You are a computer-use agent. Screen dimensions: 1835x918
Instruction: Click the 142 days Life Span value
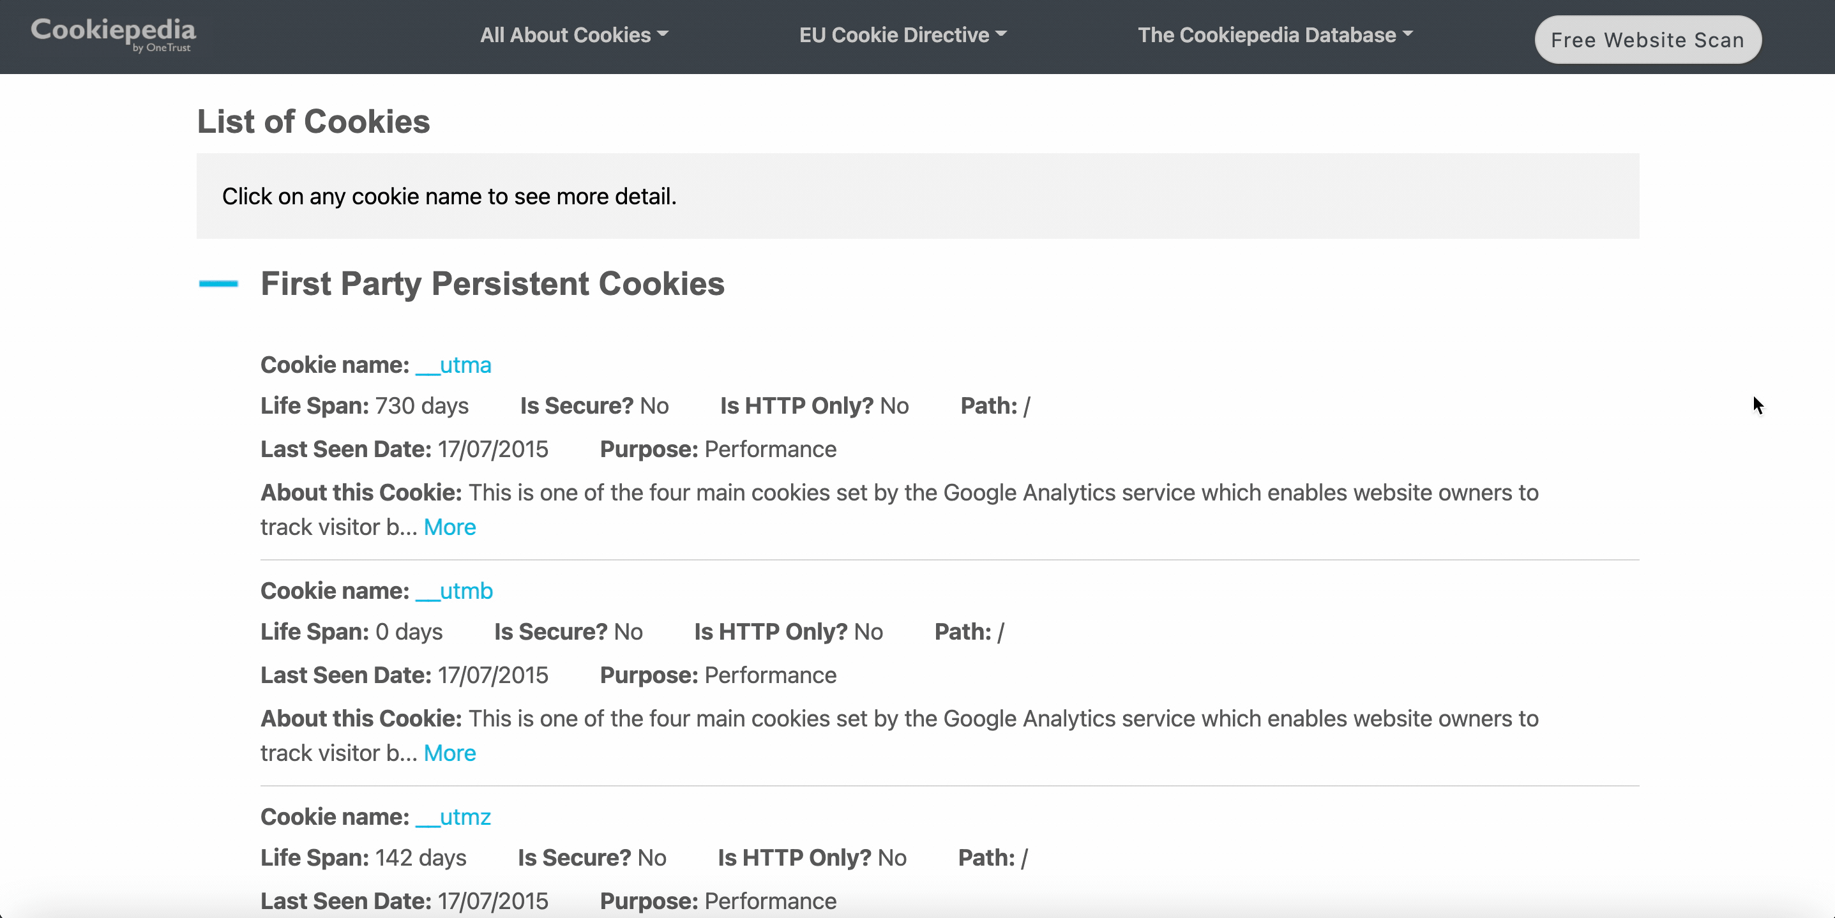pyautogui.click(x=420, y=857)
